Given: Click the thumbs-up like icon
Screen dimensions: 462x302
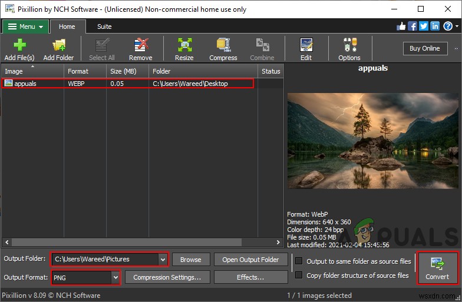Looking at the screenshot, I should (401, 26).
